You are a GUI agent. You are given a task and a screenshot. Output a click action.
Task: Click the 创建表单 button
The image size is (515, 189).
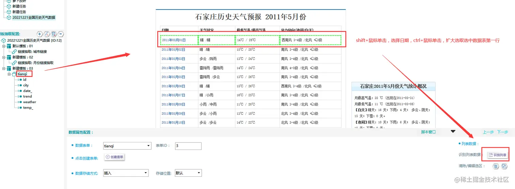114,157
